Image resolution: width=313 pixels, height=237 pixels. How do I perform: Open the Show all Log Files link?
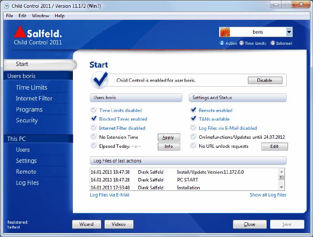point(268,195)
